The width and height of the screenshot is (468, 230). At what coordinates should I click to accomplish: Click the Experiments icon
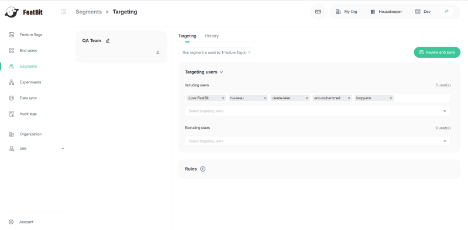click(11, 82)
